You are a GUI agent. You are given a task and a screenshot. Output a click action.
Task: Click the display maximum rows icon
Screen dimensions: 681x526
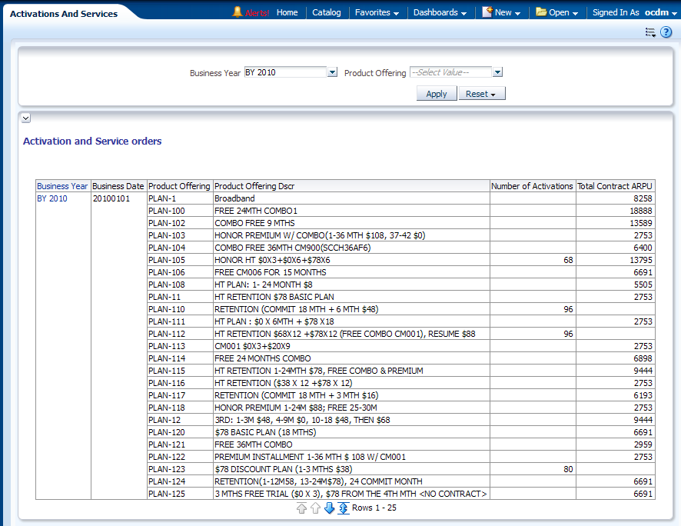pyautogui.click(x=343, y=508)
